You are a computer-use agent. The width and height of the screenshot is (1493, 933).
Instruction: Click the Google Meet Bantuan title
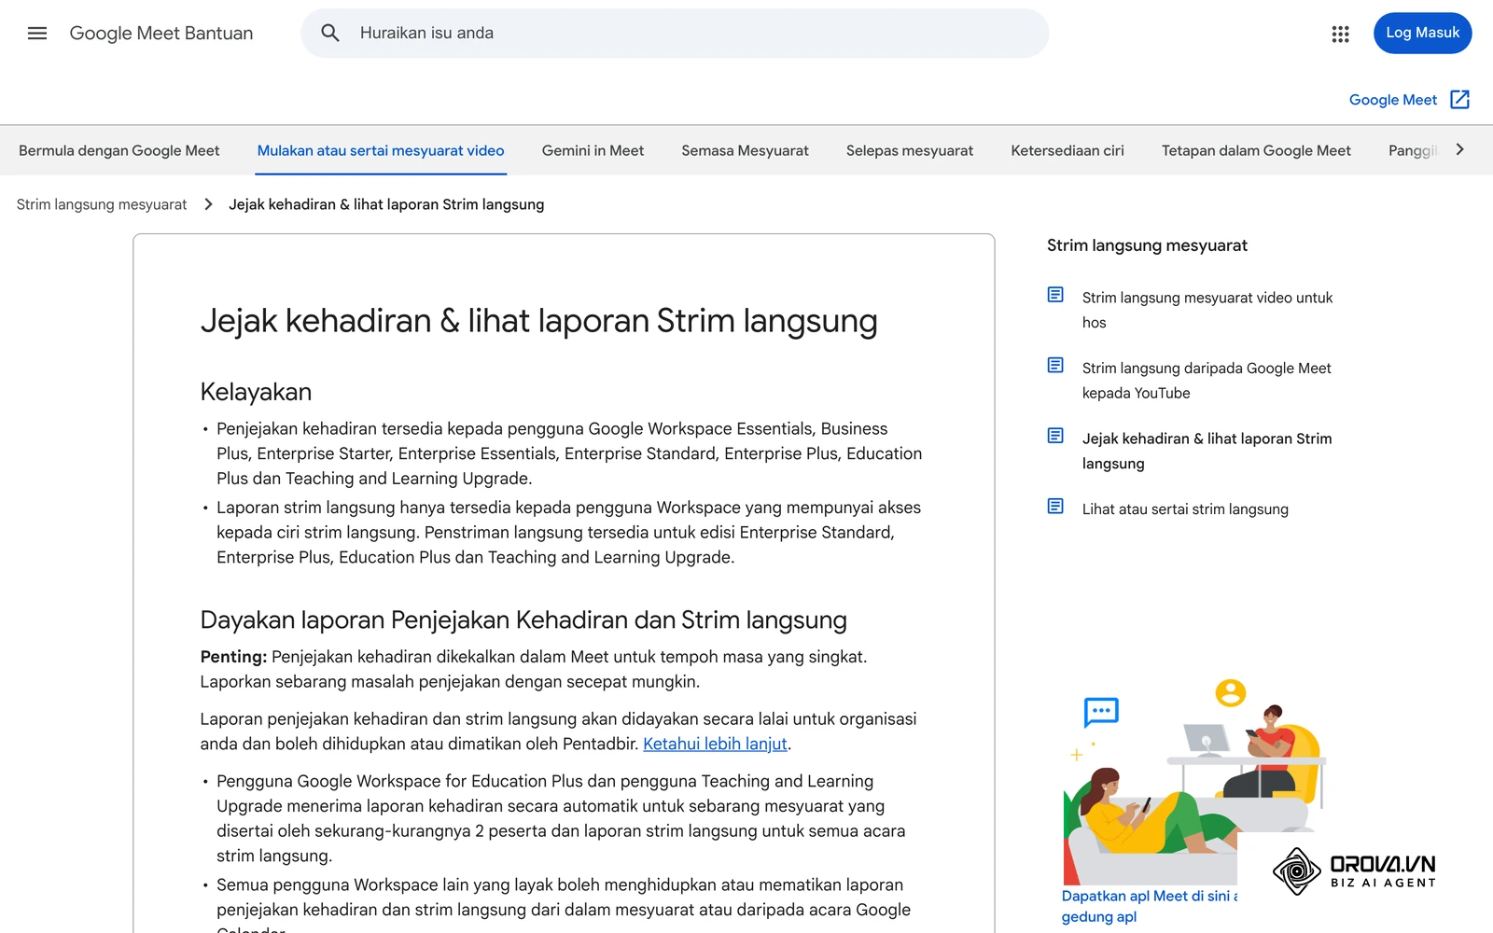(x=161, y=34)
